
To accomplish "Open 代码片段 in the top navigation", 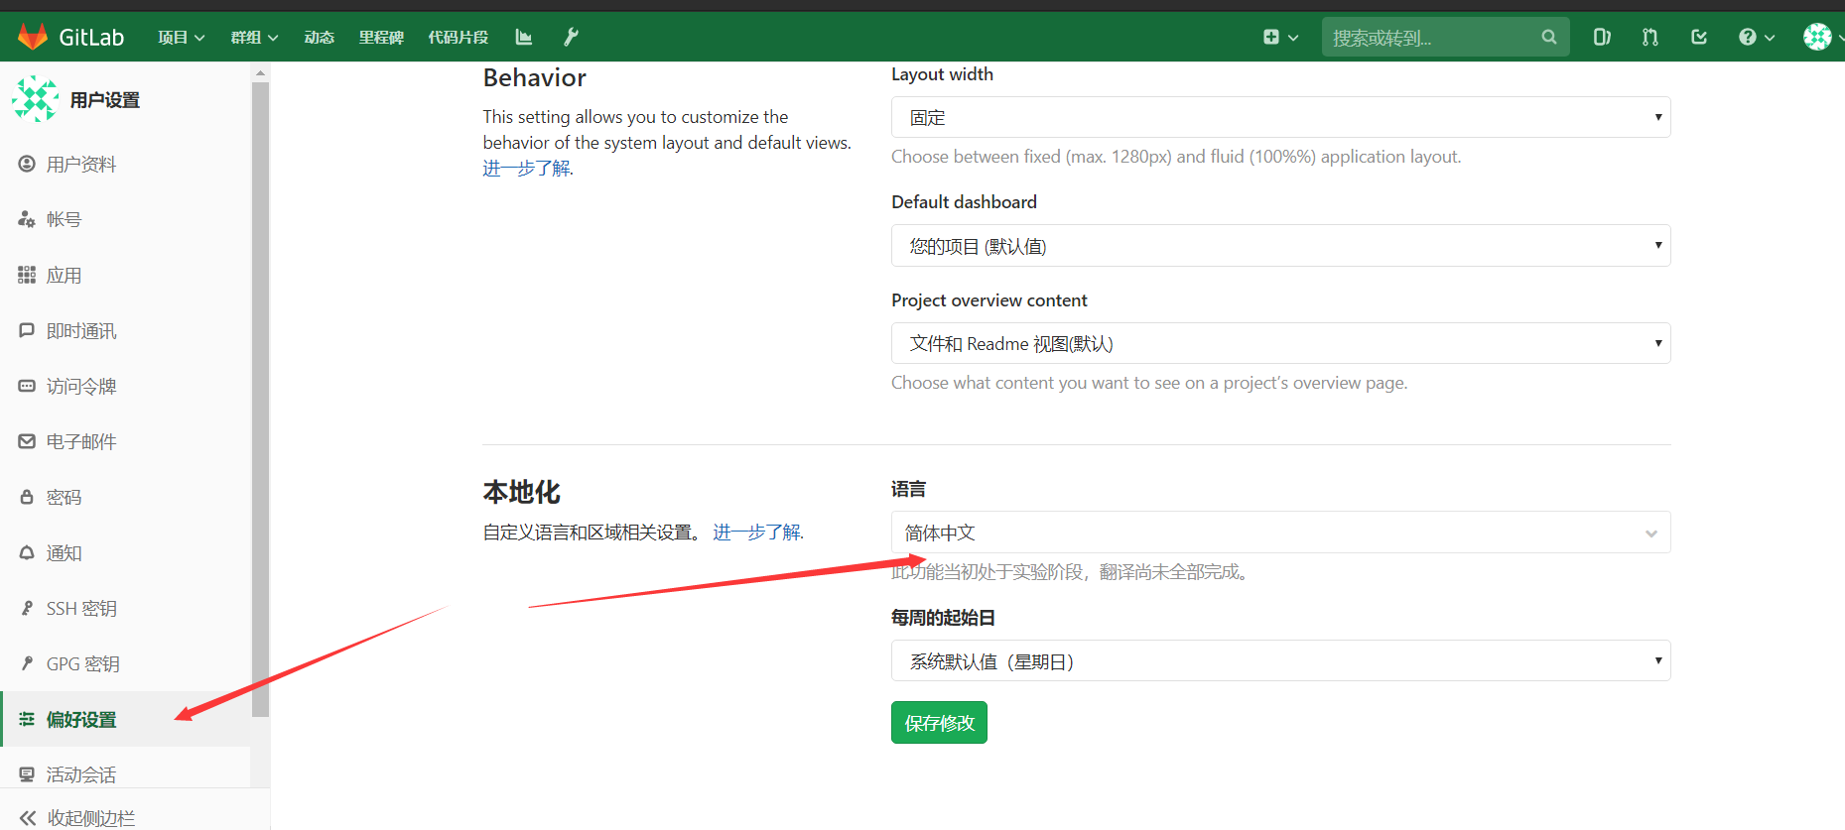I will click(x=458, y=37).
